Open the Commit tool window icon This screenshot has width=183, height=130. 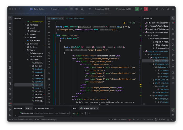pyautogui.click(x=10, y=23)
